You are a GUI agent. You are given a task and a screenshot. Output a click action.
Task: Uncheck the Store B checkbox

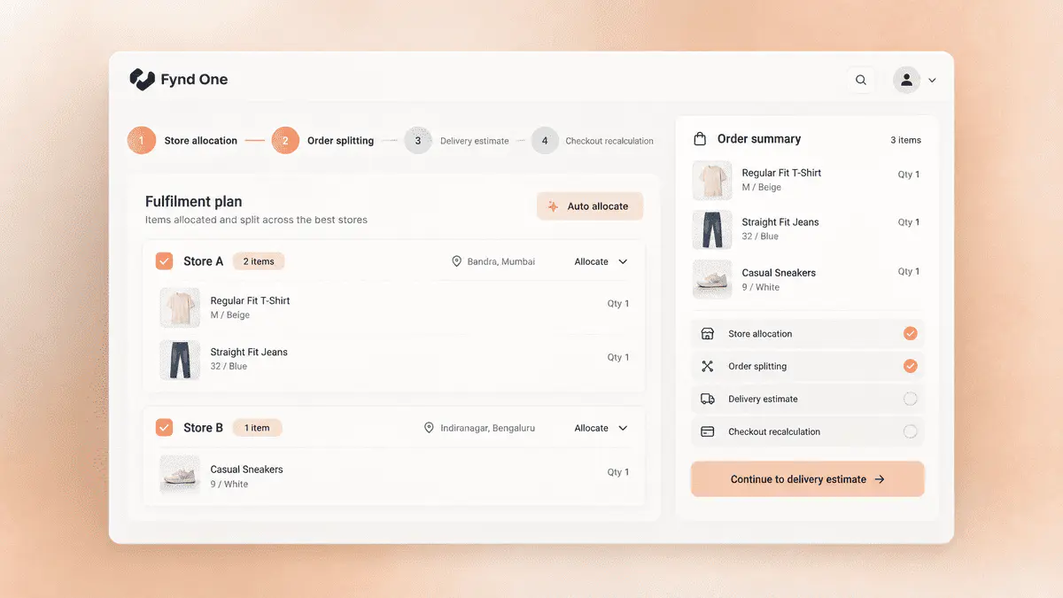tap(164, 428)
